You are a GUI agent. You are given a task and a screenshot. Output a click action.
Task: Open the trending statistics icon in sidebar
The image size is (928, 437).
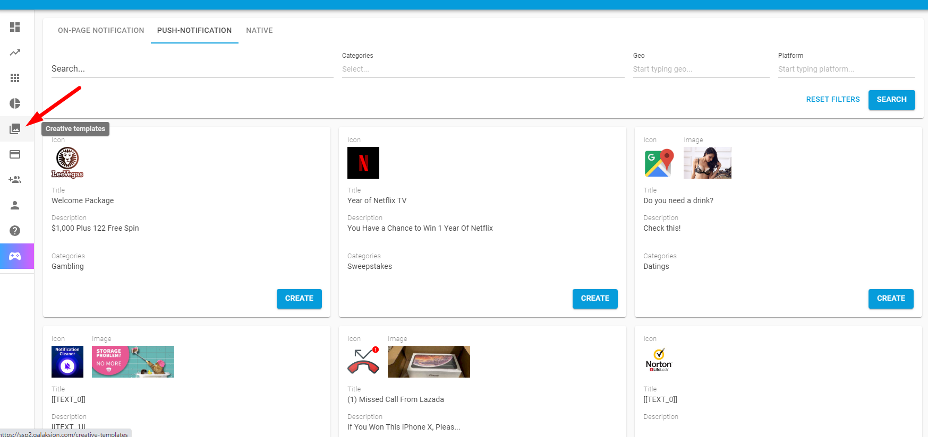pos(15,53)
